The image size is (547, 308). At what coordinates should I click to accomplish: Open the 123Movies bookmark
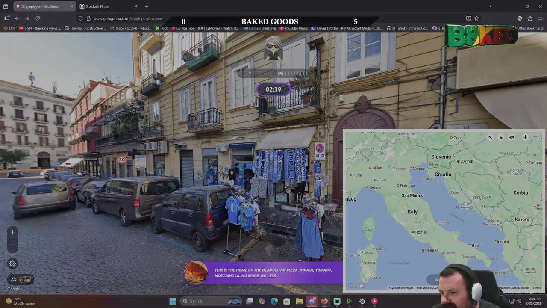tap(218, 28)
